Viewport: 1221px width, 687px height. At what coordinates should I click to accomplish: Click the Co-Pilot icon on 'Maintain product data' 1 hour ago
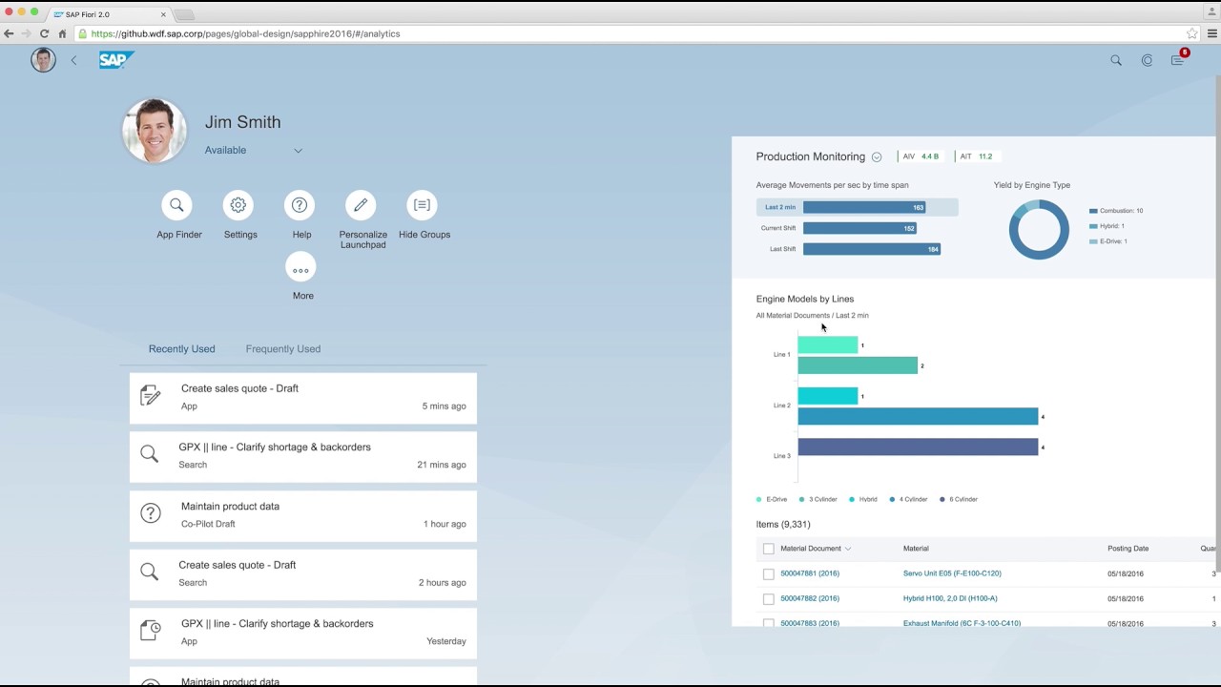pyautogui.click(x=150, y=513)
